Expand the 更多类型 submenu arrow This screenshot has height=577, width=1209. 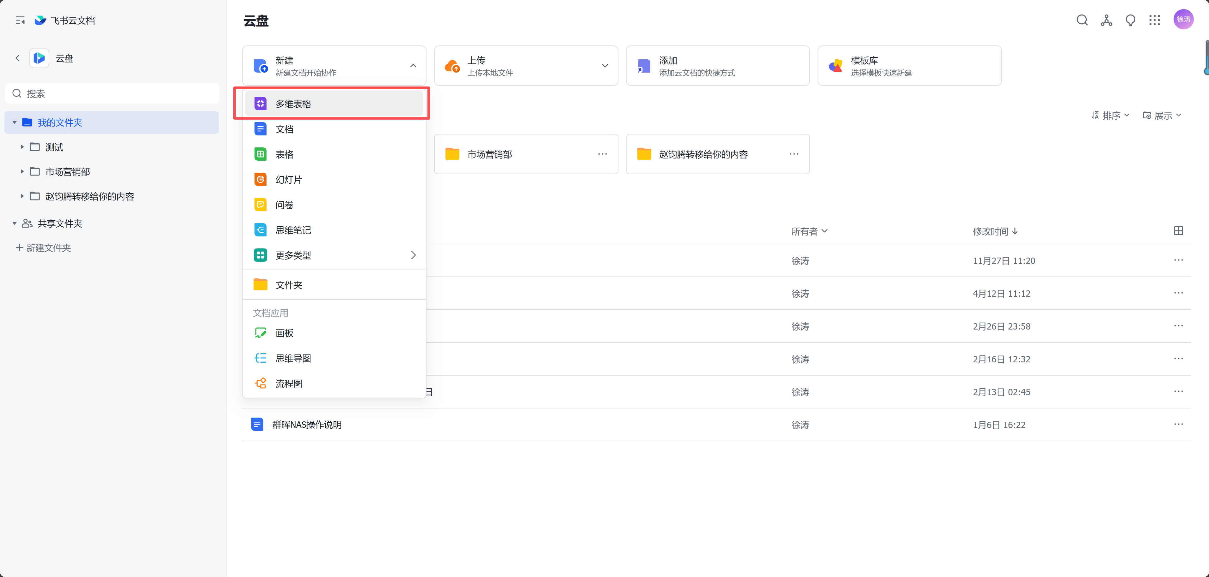[x=413, y=255]
